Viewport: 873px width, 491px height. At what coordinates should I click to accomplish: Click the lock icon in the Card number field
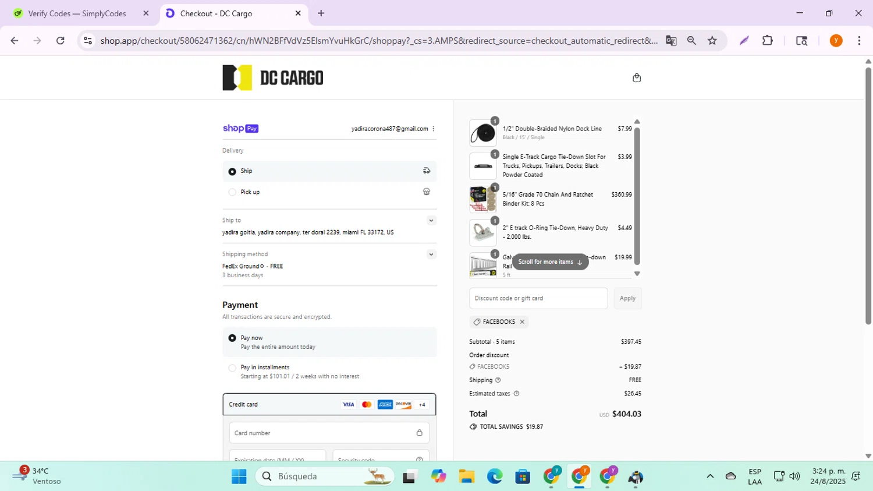click(419, 433)
